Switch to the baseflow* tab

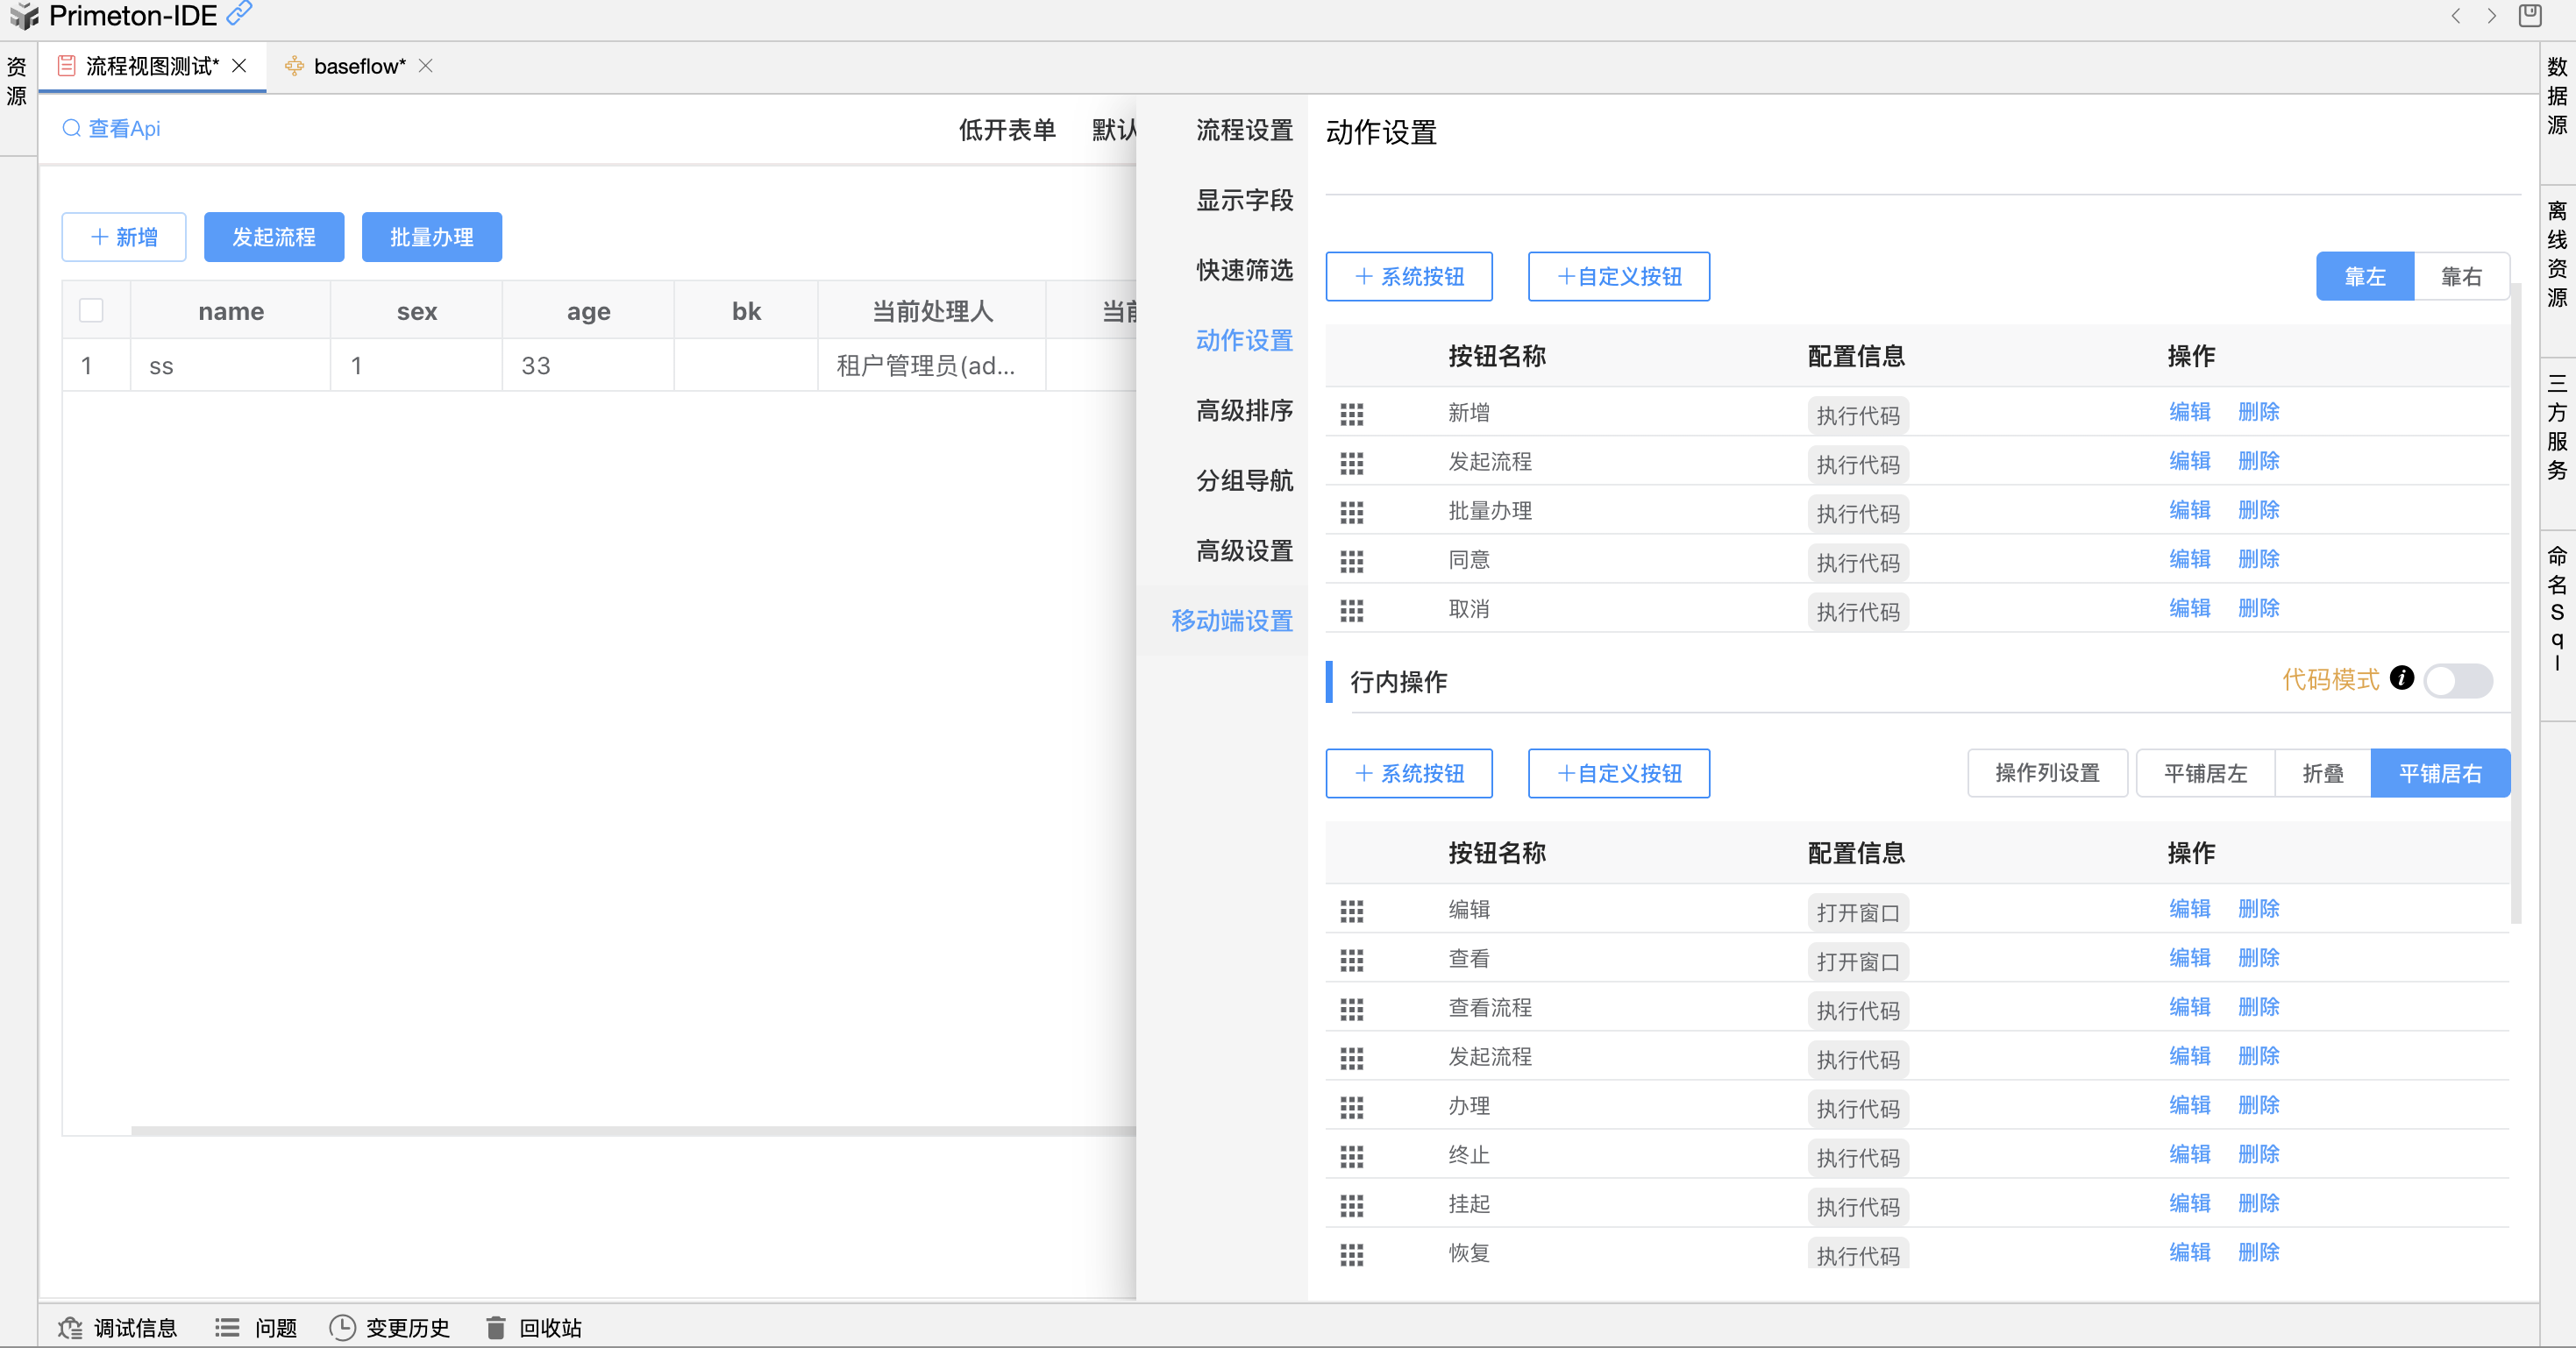coord(359,66)
